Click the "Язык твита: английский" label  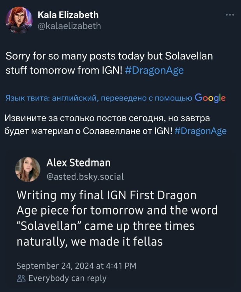coord(51,99)
